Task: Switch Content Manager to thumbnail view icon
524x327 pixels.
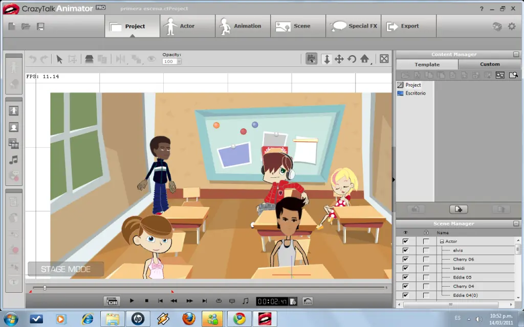Action: [x=500, y=75]
